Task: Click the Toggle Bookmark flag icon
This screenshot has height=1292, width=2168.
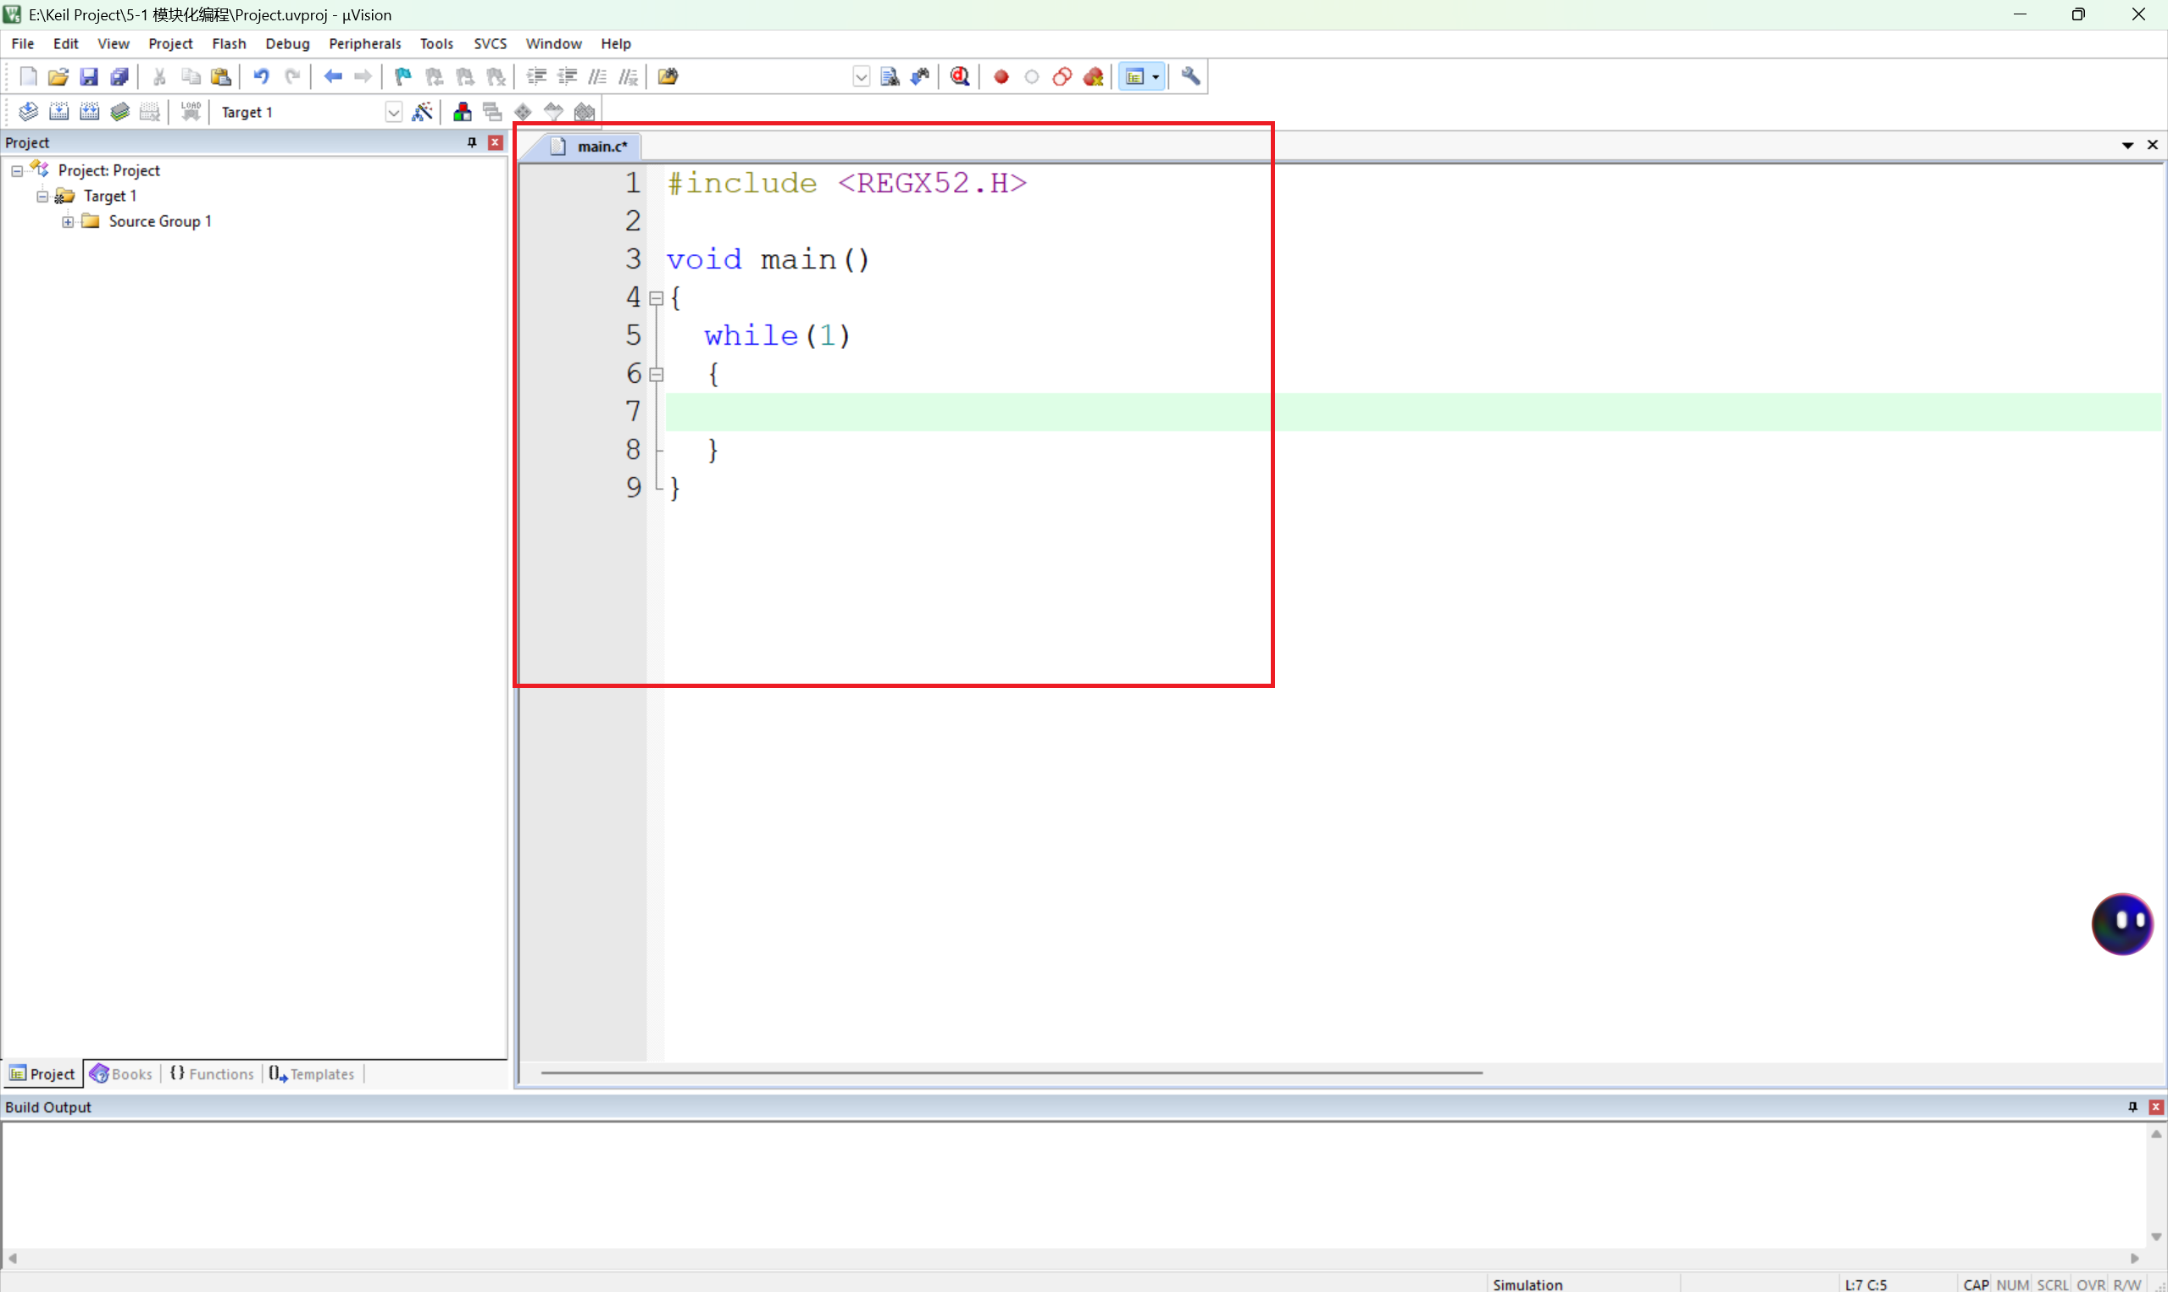Action: (402, 76)
